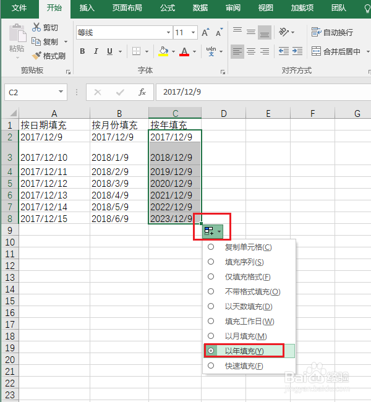Select Fill Weekdays (填充工作日) option
The image size is (371, 402).
(x=211, y=321)
